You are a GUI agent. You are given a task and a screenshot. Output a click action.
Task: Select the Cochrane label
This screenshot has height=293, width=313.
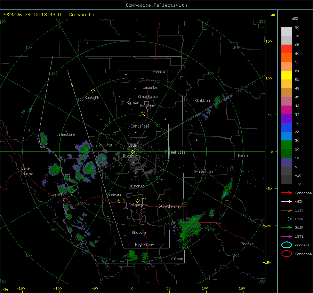(x=114, y=195)
